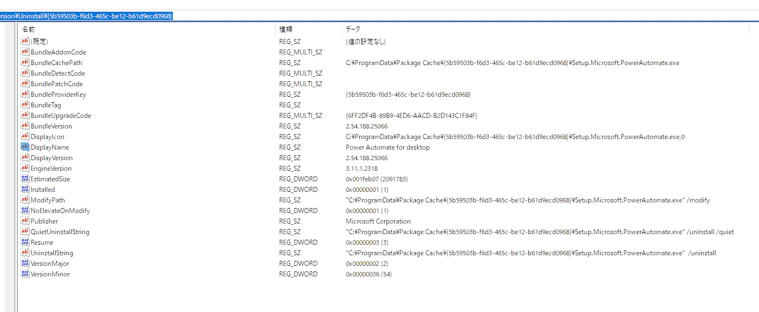Click REG_DWORD type in Installed row
Viewport: 759px width, 312px height.
pyautogui.click(x=298, y=190)
